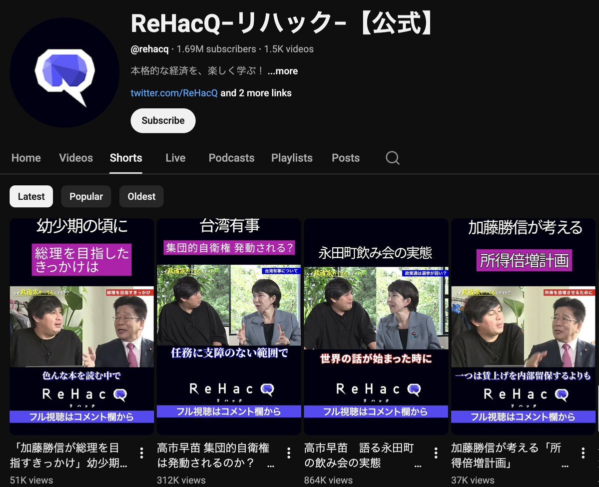Select the Oldest filter chip

(x=141, y=196)
